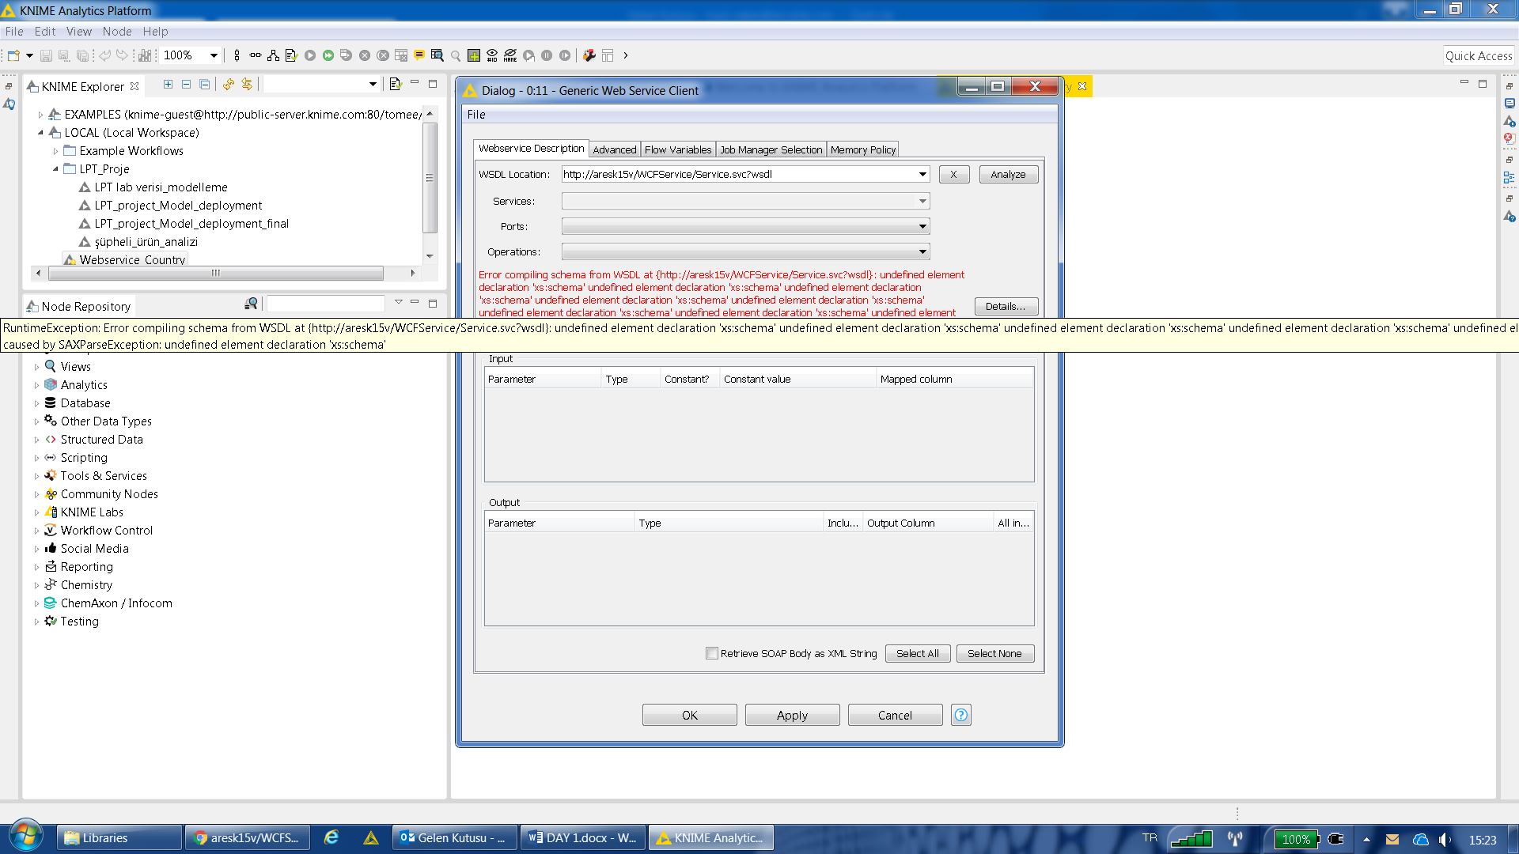
Task: Click the Select All button
Action: click(917, 653)
